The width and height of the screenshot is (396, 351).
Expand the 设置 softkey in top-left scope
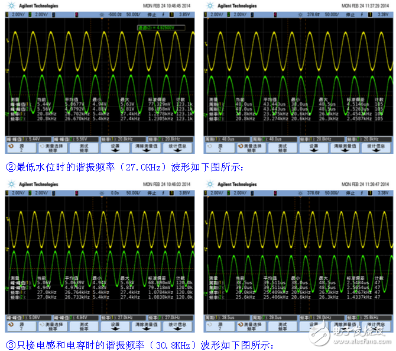click(x=115, y=146)
